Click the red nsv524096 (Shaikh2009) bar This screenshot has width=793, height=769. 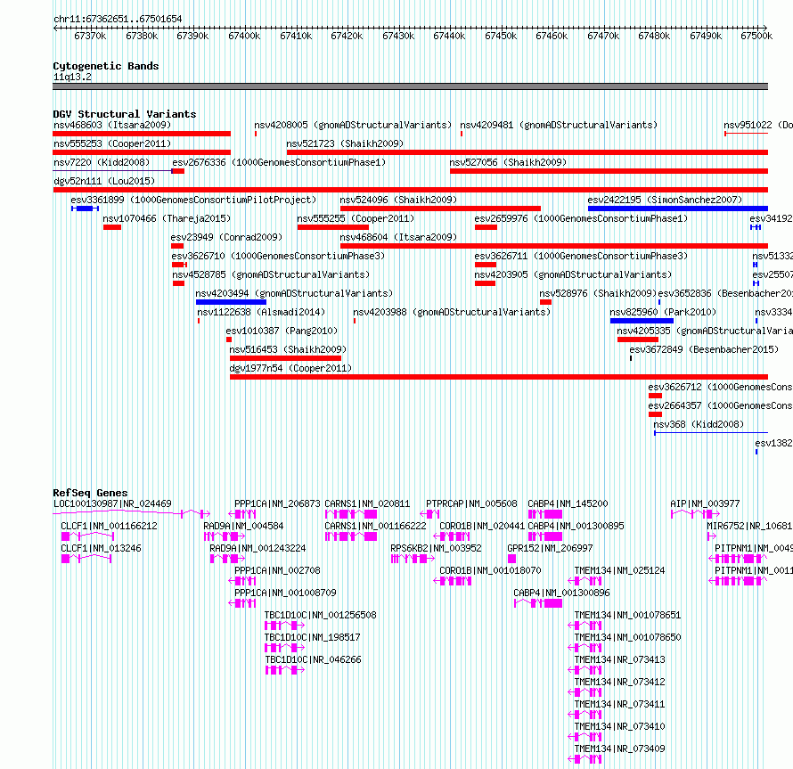[440, 209]
